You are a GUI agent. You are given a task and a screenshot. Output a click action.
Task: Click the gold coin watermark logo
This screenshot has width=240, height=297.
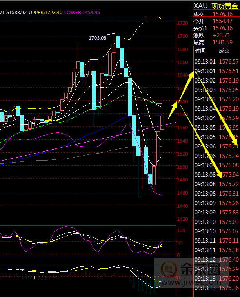[x=169, y=269]
